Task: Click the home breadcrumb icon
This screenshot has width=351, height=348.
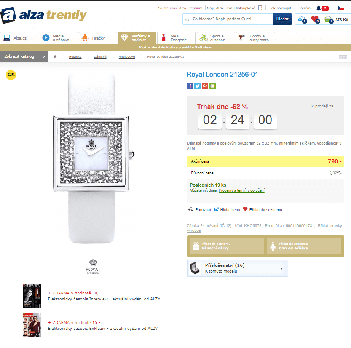Action: 55,56
